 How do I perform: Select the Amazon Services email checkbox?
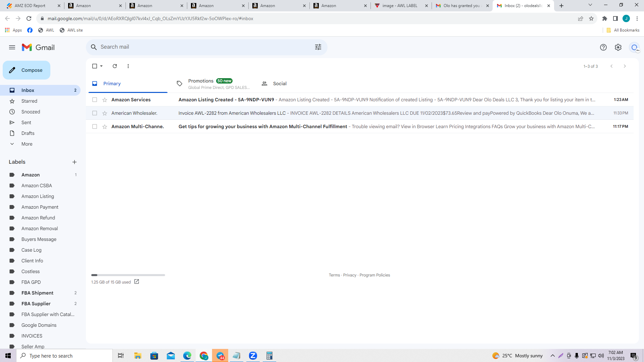click(95, 100)
